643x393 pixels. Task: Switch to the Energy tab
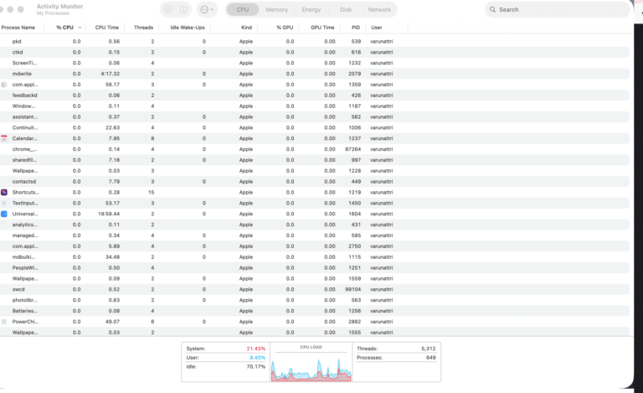click(x=311, y=9)
